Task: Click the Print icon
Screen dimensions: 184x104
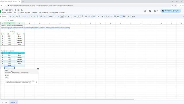Action: [x=17, y=16]
